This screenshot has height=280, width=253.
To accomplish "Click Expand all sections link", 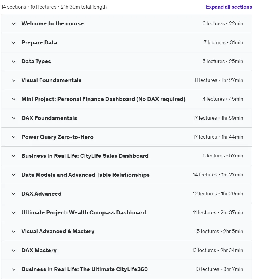I will [229, 7].
